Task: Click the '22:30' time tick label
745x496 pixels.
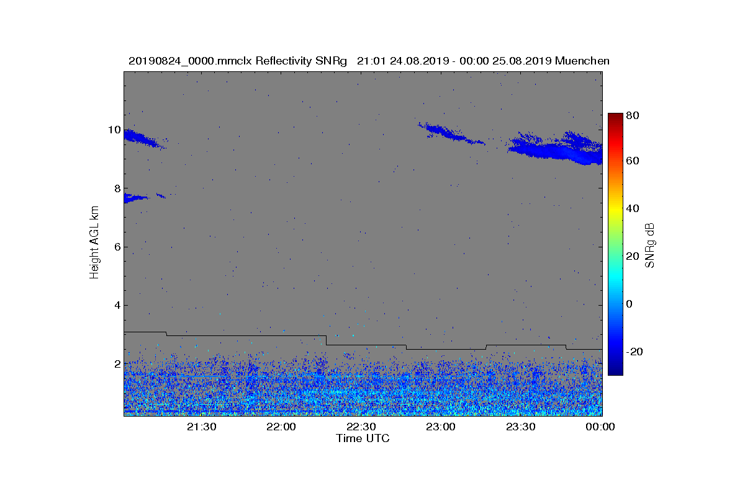Action: click(x=361, y=427)
